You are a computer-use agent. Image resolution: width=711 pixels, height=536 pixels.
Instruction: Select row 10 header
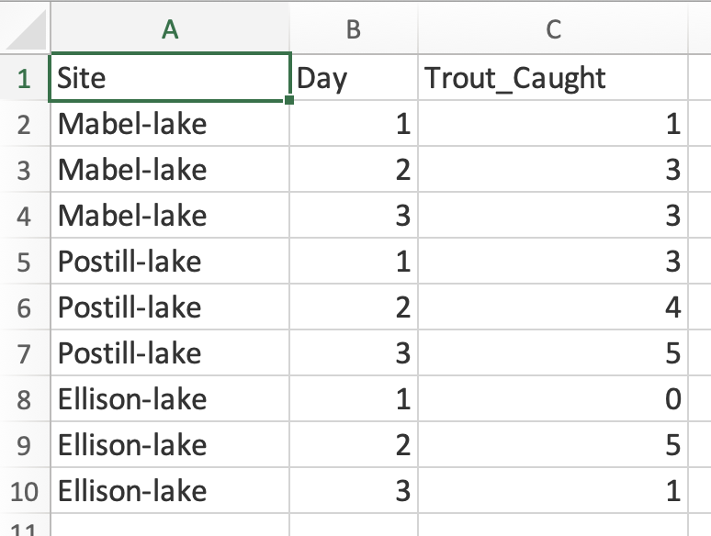pos(25,491)
